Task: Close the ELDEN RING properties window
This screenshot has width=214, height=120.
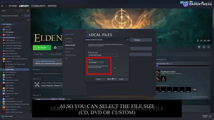Action: pyautogui.click(x=154, y=30)
